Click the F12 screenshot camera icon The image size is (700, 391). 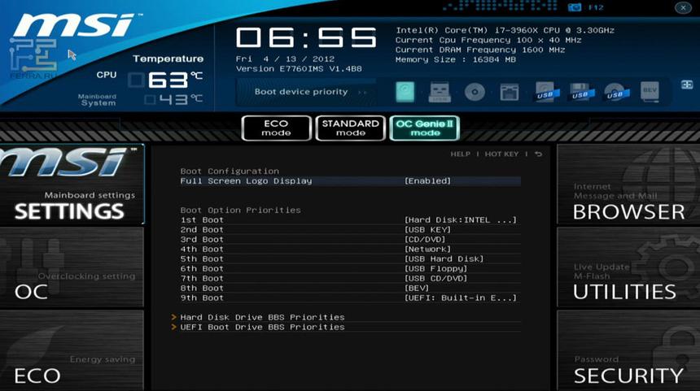(575, 7)
